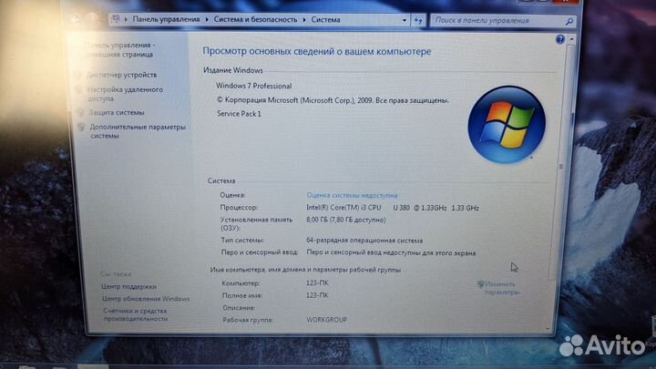Click the WORKGROUP value
This screenshot has height=369, width=656.
[327, 320]
